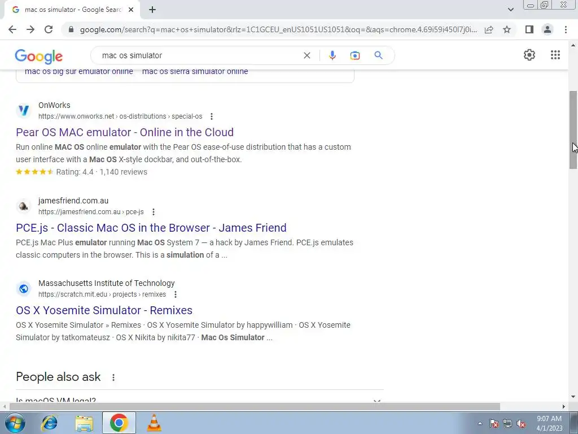Image resolution: width=578 pixels, height=434 pixels.
Task: Open more options for OnWorks result
Action: pos(212,116)
